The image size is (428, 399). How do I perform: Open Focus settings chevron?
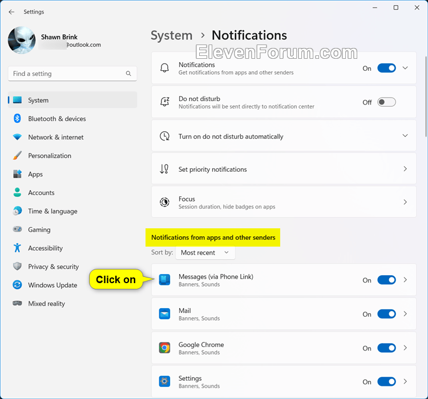coord(405,202)
